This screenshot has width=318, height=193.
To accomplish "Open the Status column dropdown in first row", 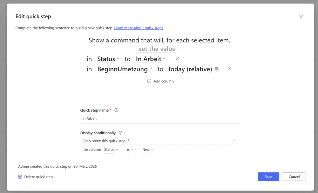I will 108,59.
